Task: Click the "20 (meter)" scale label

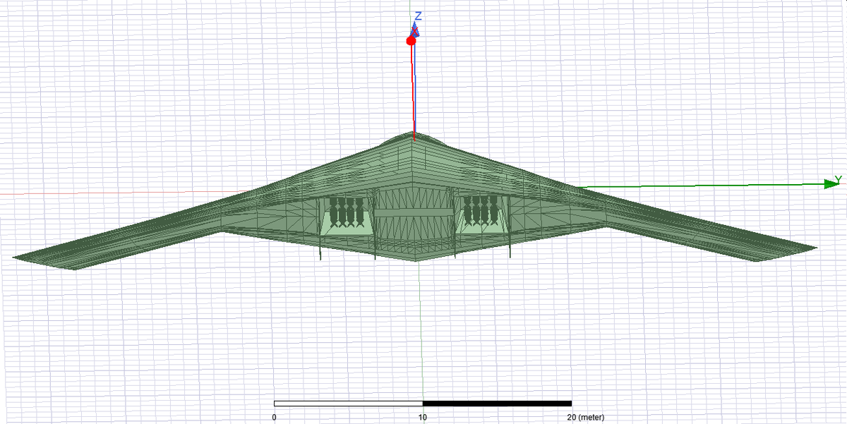Action: tap(586, 417)
